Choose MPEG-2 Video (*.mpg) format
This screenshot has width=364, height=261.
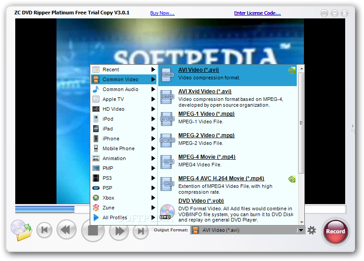tap(228, 140)
